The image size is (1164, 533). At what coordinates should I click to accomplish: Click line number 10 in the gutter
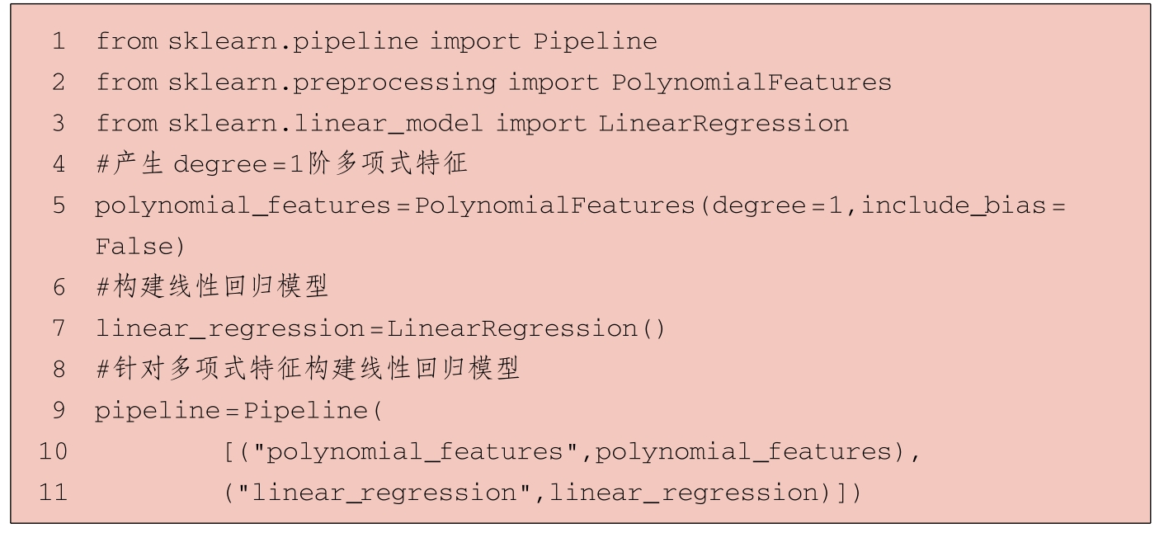click(53, 451)
